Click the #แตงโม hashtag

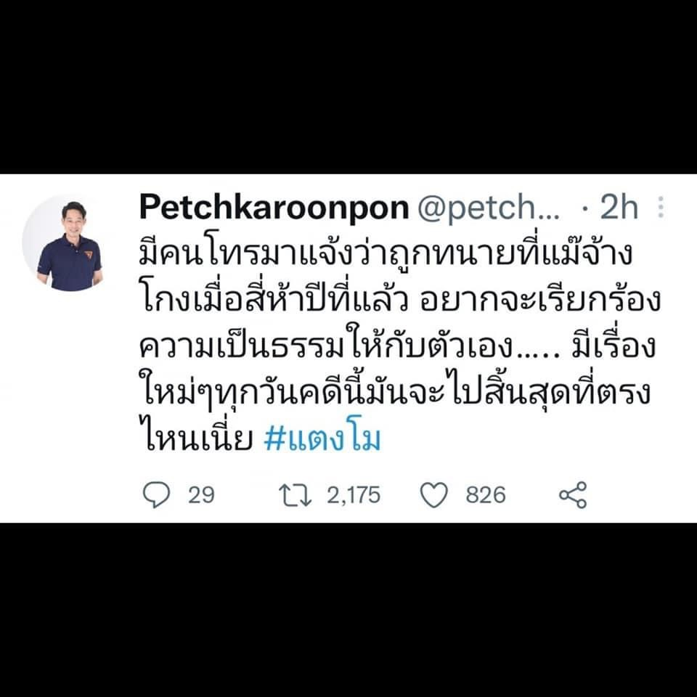tap(322, 439)
